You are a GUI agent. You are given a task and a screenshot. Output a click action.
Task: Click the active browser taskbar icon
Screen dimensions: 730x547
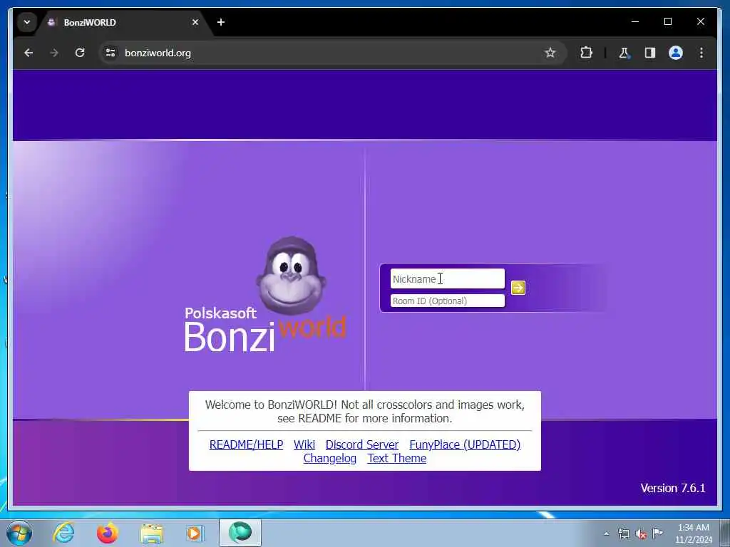[240, 533]
